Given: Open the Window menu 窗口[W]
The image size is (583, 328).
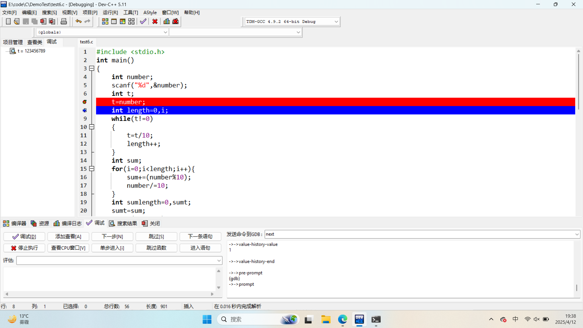Looking at the screenshot, I should point(170,12).
